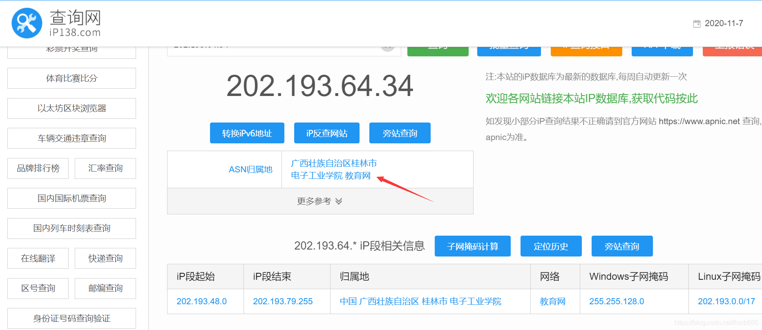Click the 2020-11-7 date text
762x330 pixels.
tap(724, 23)
